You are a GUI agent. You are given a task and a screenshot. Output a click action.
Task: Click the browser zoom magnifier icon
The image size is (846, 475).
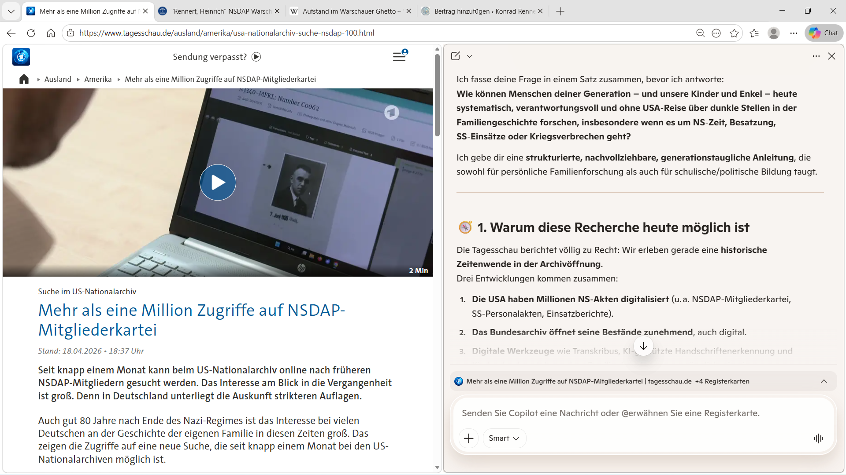(x=700, y=33)
